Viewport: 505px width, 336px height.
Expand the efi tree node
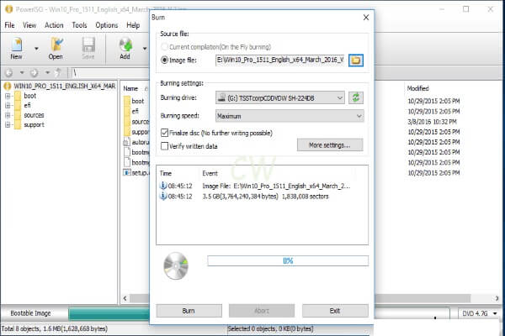pos(8,106)
